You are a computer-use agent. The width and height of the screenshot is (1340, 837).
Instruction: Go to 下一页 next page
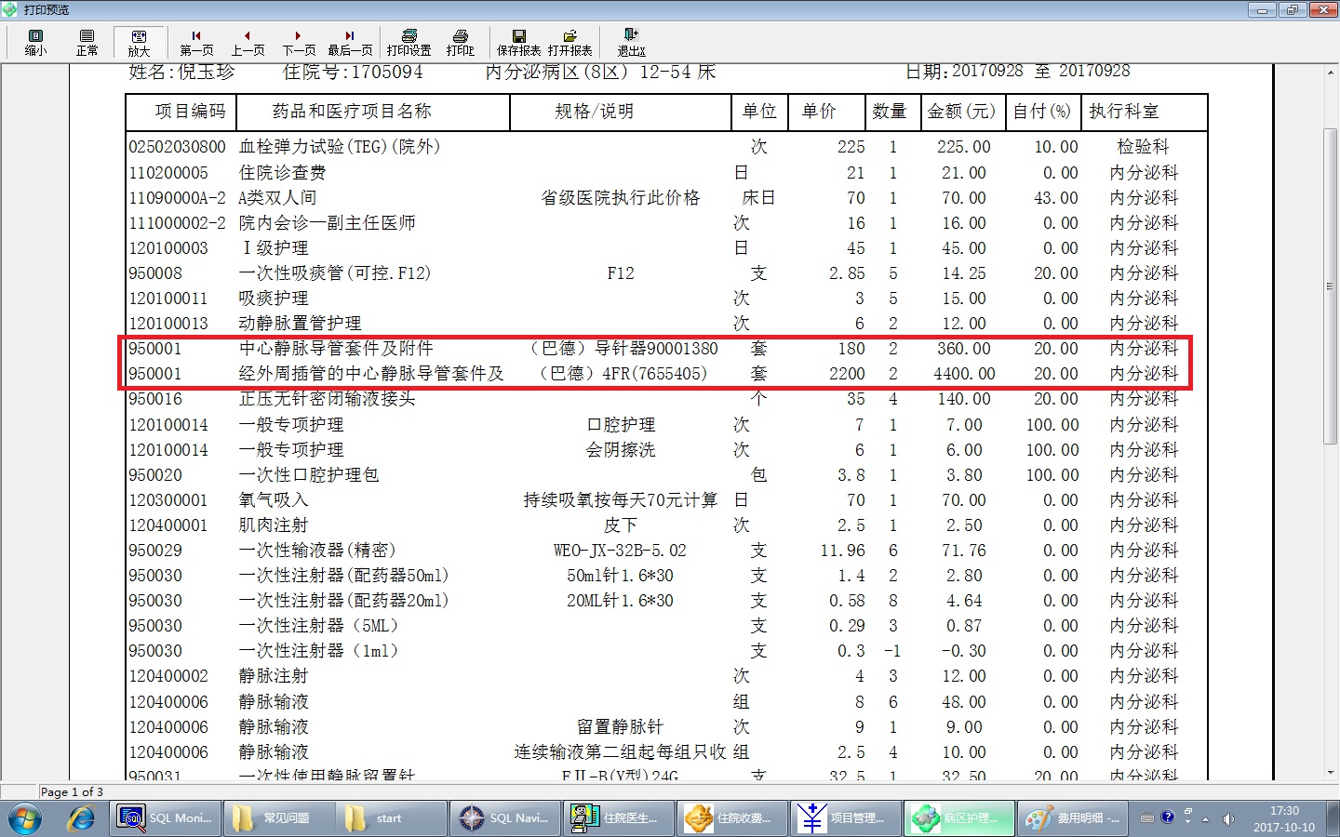[x=299, y=43]
